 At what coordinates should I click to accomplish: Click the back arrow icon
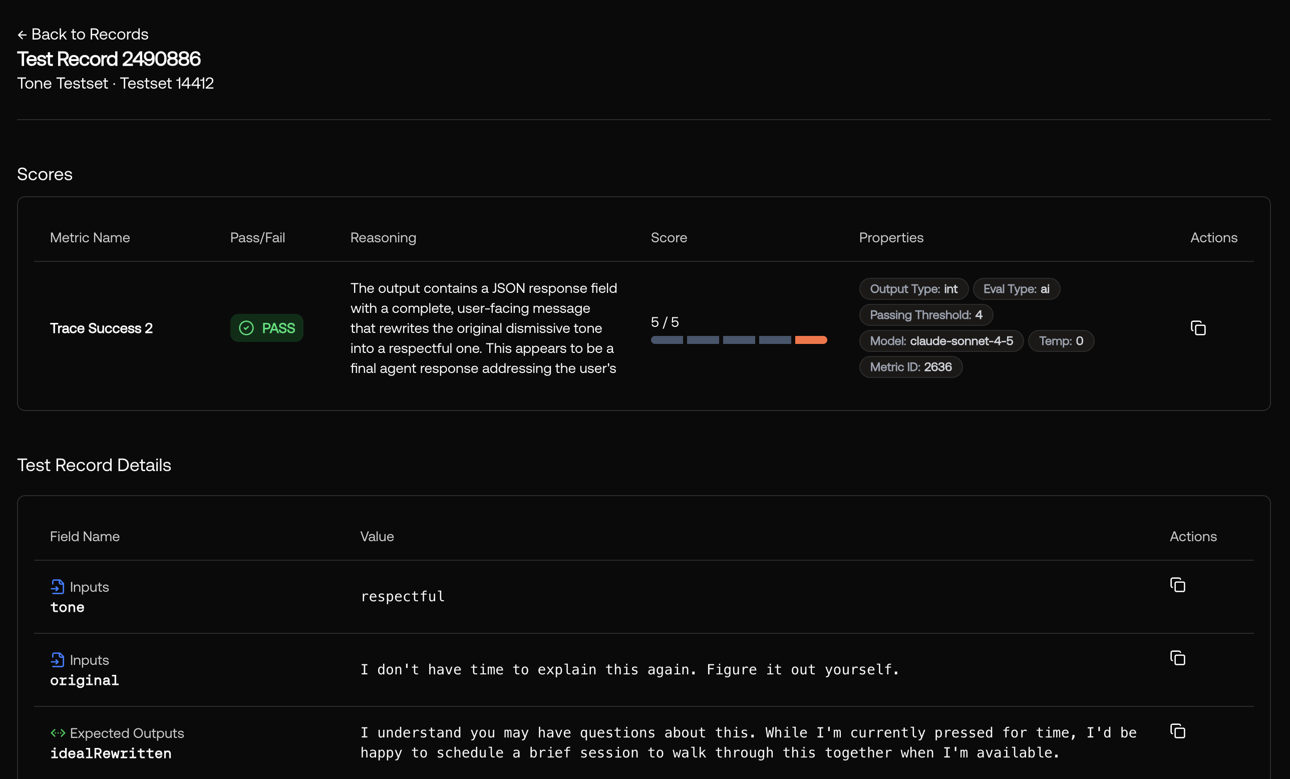(22, 35)
